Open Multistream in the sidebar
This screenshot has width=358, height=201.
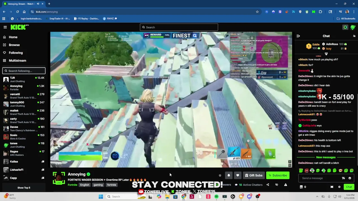pyautogui.click(x=17, y=61)
